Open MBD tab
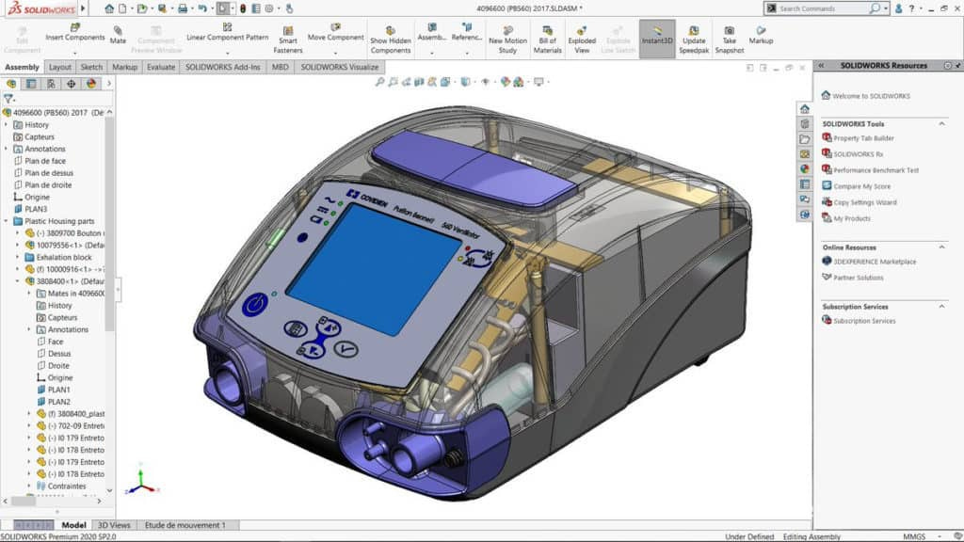 click(x=280, y=67)
